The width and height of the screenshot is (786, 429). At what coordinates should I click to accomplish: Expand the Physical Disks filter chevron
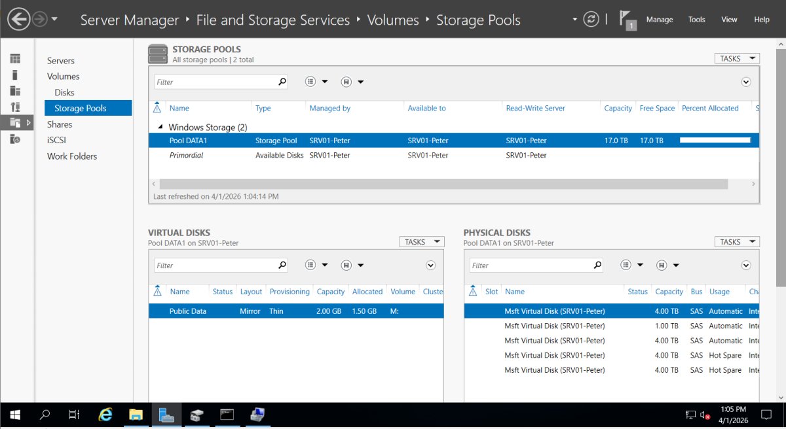746,266
